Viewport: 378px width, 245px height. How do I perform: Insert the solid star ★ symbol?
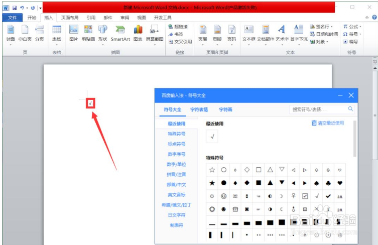[212, 183]
